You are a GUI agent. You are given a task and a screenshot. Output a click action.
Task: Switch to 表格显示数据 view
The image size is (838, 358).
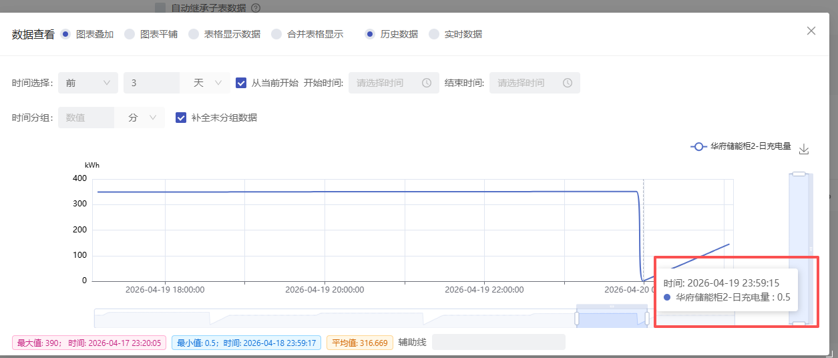click(x=194, y=34)
